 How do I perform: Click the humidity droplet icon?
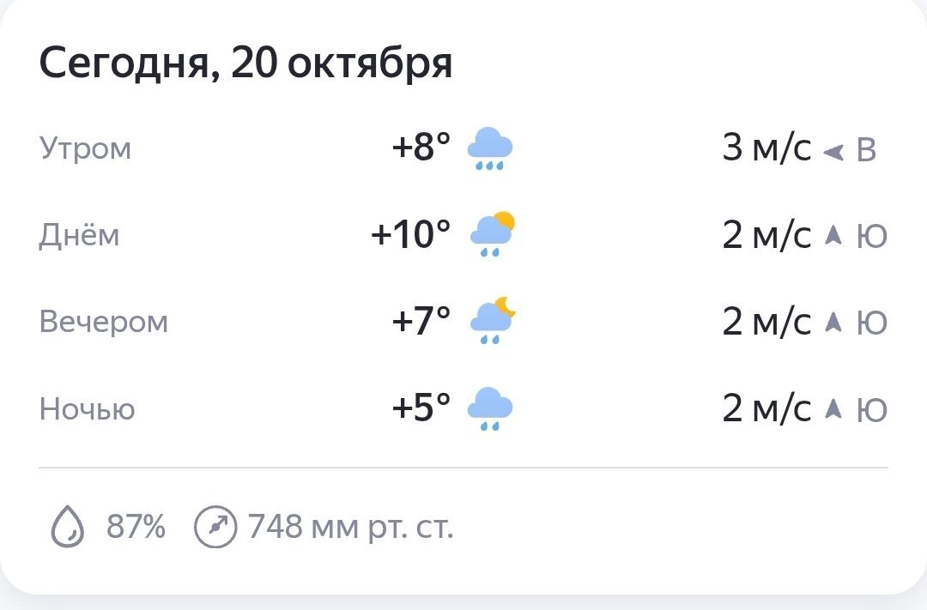[66, 526]
